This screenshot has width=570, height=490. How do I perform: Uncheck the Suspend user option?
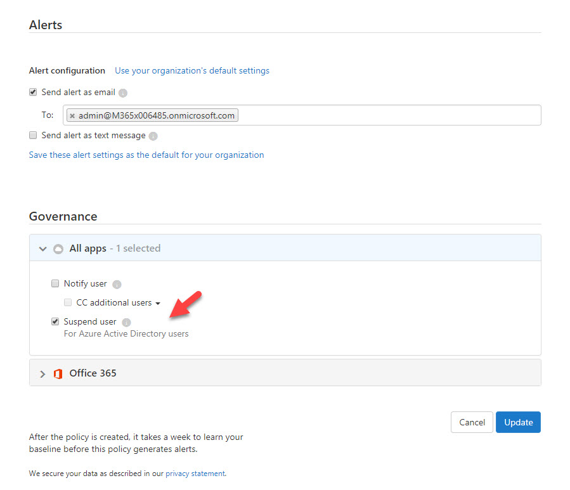(55, 321)
